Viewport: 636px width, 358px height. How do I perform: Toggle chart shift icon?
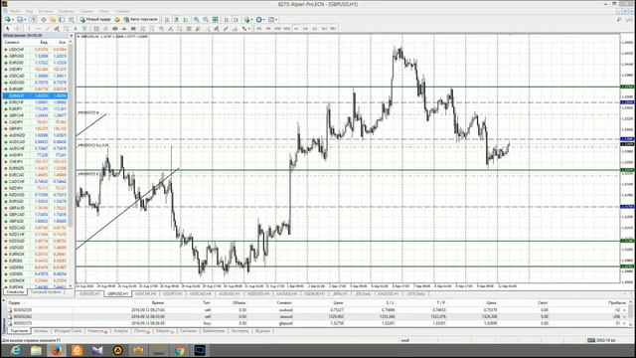[x=237, y=19]
